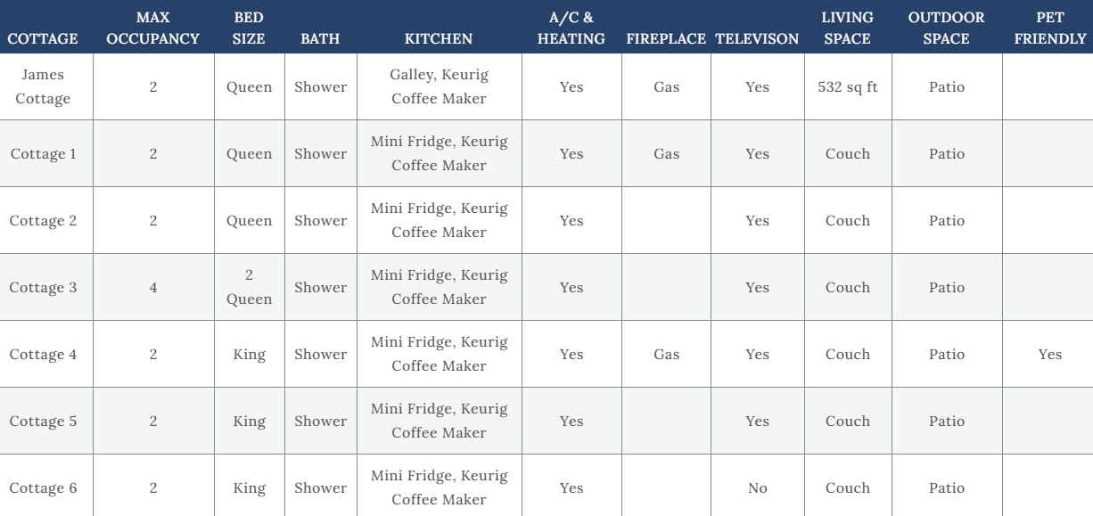Click the OUTDOOR SPACE column header

pos(946,28)
